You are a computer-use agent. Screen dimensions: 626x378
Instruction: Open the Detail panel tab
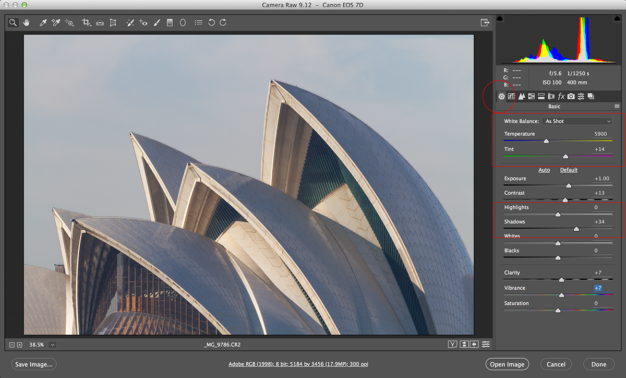[x=521, y=96]
